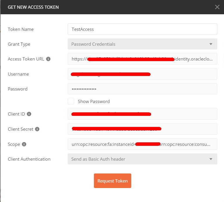Click into the Username input field
Screen dimensions: 224x202
click(x=142, y=74)
